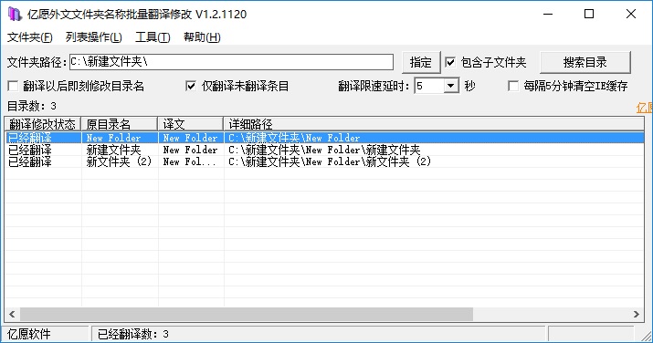Screen dimensions: 653x343
Task: Open the 列表操作(L) menu
Action: click(x=94, y=37)
